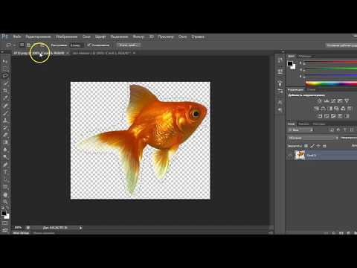Open the Окно menu

(x=182, y=36)
